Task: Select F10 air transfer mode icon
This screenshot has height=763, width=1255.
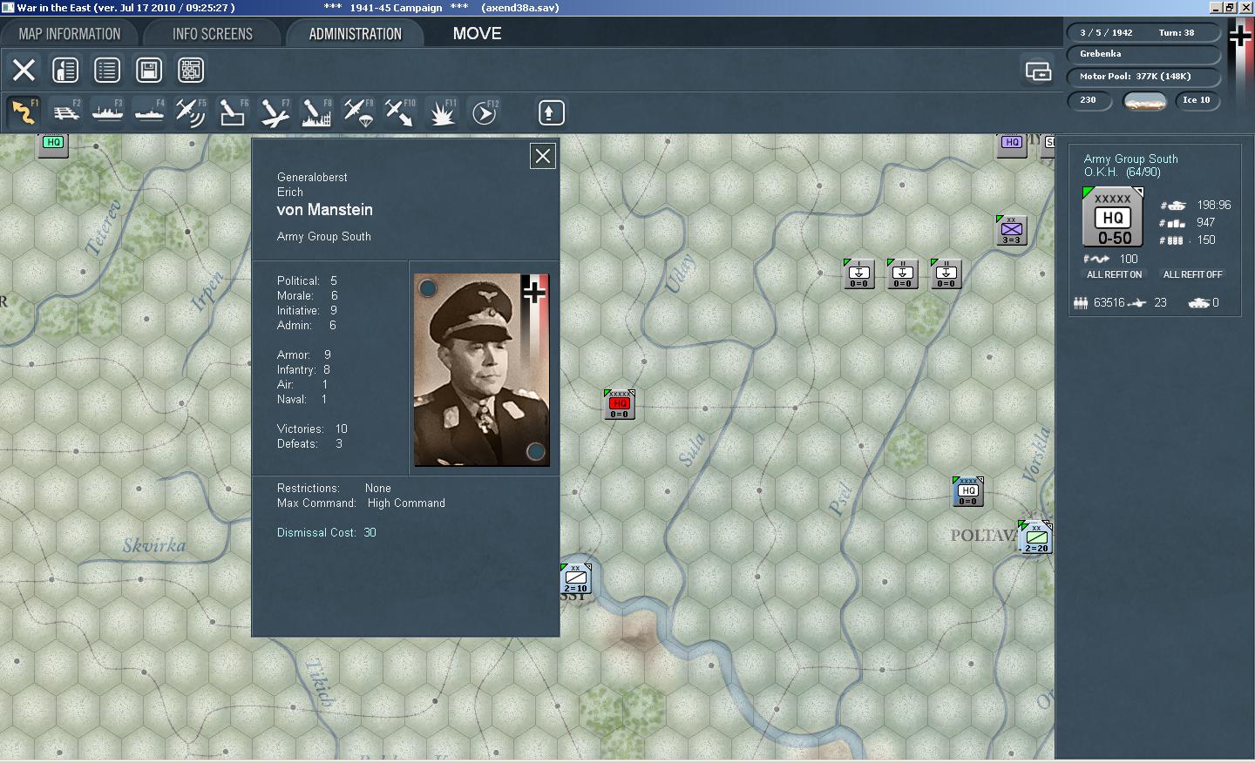Action: [x=400, y=112]
